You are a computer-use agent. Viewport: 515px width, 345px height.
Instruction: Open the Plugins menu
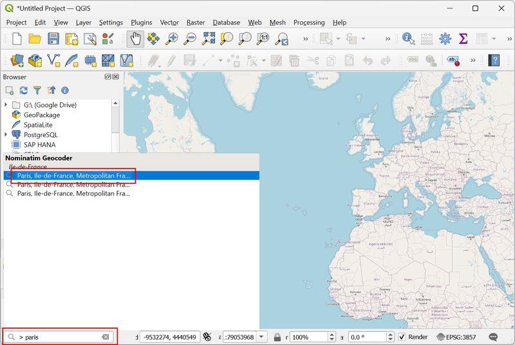(x=142, y=23)
